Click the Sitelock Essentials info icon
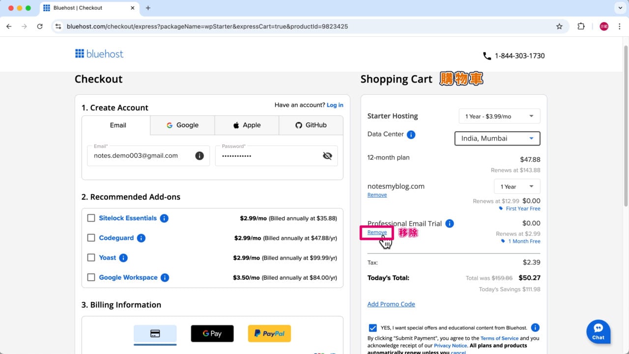The image size is (629, 354). coord(164,218)
